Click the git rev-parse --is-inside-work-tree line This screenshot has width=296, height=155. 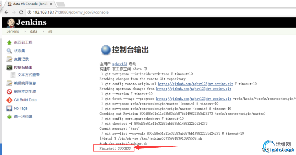(147, 74)
